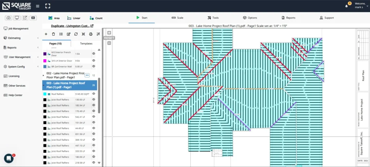370x167 pixels.
Task: Open the chat support bubble
Action: 9,158
